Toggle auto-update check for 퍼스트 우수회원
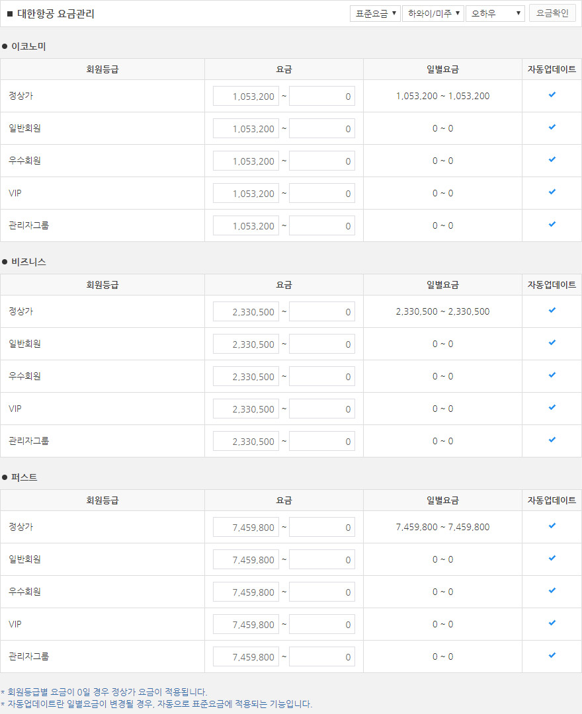Screen dimensions: 582x714 552,590
